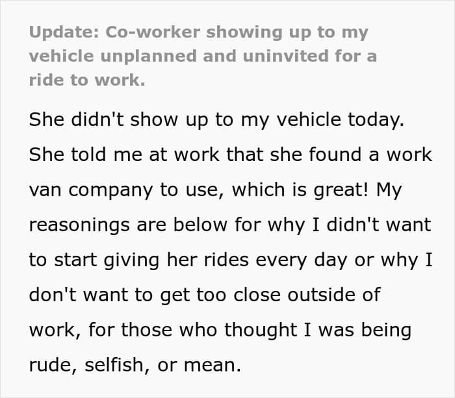
Task: Click the title's last line "ride to work."
Action: point(86,80)
